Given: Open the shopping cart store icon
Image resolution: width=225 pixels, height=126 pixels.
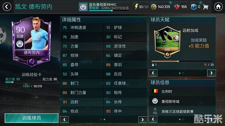Looking at the screenshot, I should pyautogui.click(x=206, y=7).
